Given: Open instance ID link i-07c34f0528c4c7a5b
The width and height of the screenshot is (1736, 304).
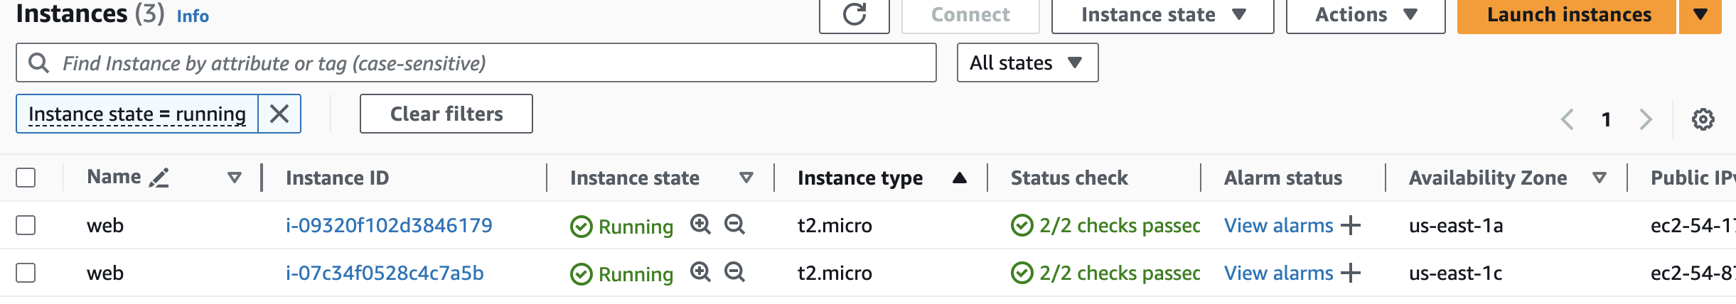Looking at the screenshot, I should (x=385, y=273).
